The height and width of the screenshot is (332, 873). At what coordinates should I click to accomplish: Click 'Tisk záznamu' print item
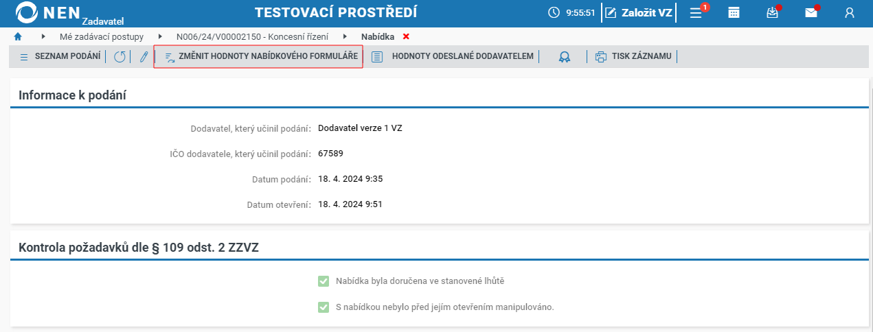(633, 56)
